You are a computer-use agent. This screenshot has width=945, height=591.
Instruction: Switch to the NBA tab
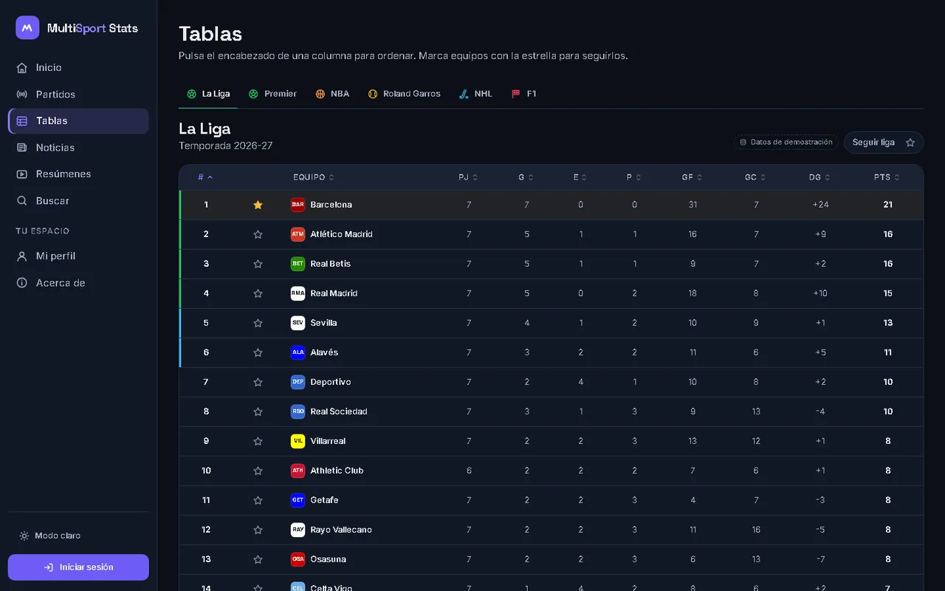pyautogui.click(x=332, y=94)
